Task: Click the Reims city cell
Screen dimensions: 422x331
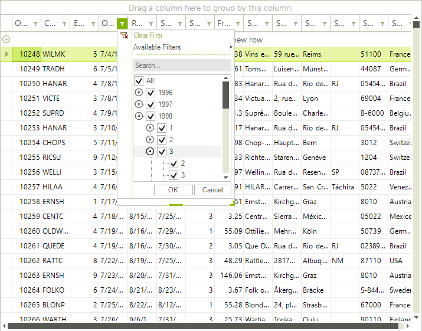Action: point(316,54)
